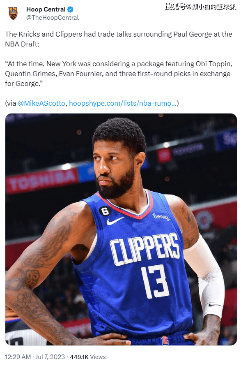
Task: Click the Hoop Central display name
Action: click(46, 9)
